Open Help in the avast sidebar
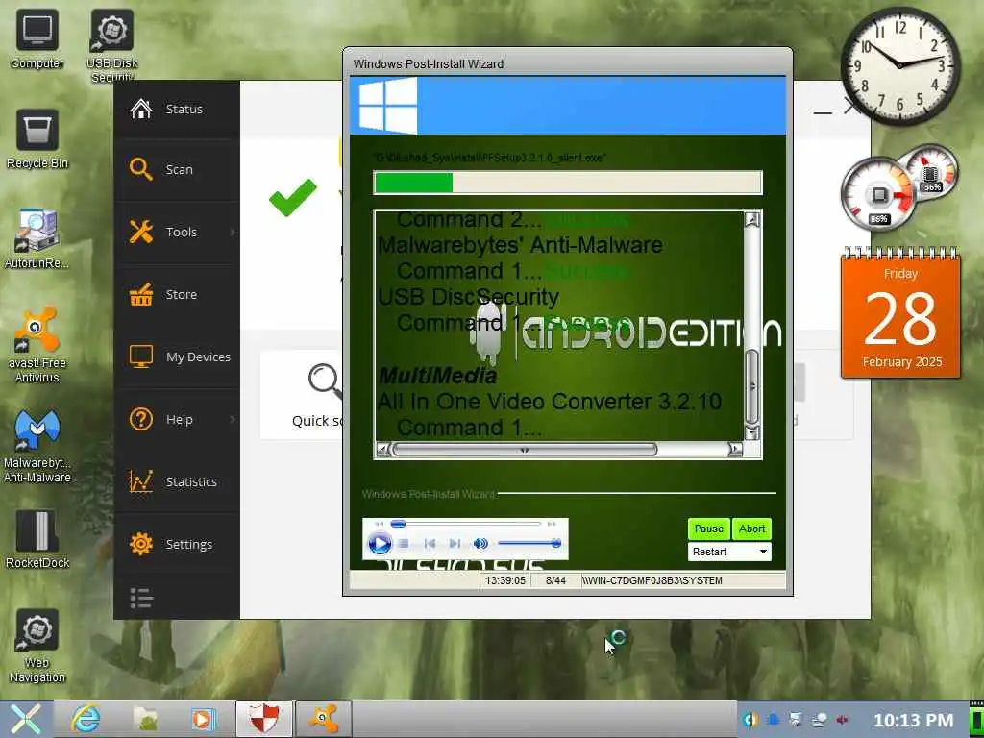 pos(177,419)
